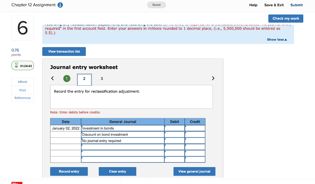Click the hourglass timer icon in sidebar
The height and width of the screenshot is (184, 315).
pyautogui.click(x=16, y=65)
